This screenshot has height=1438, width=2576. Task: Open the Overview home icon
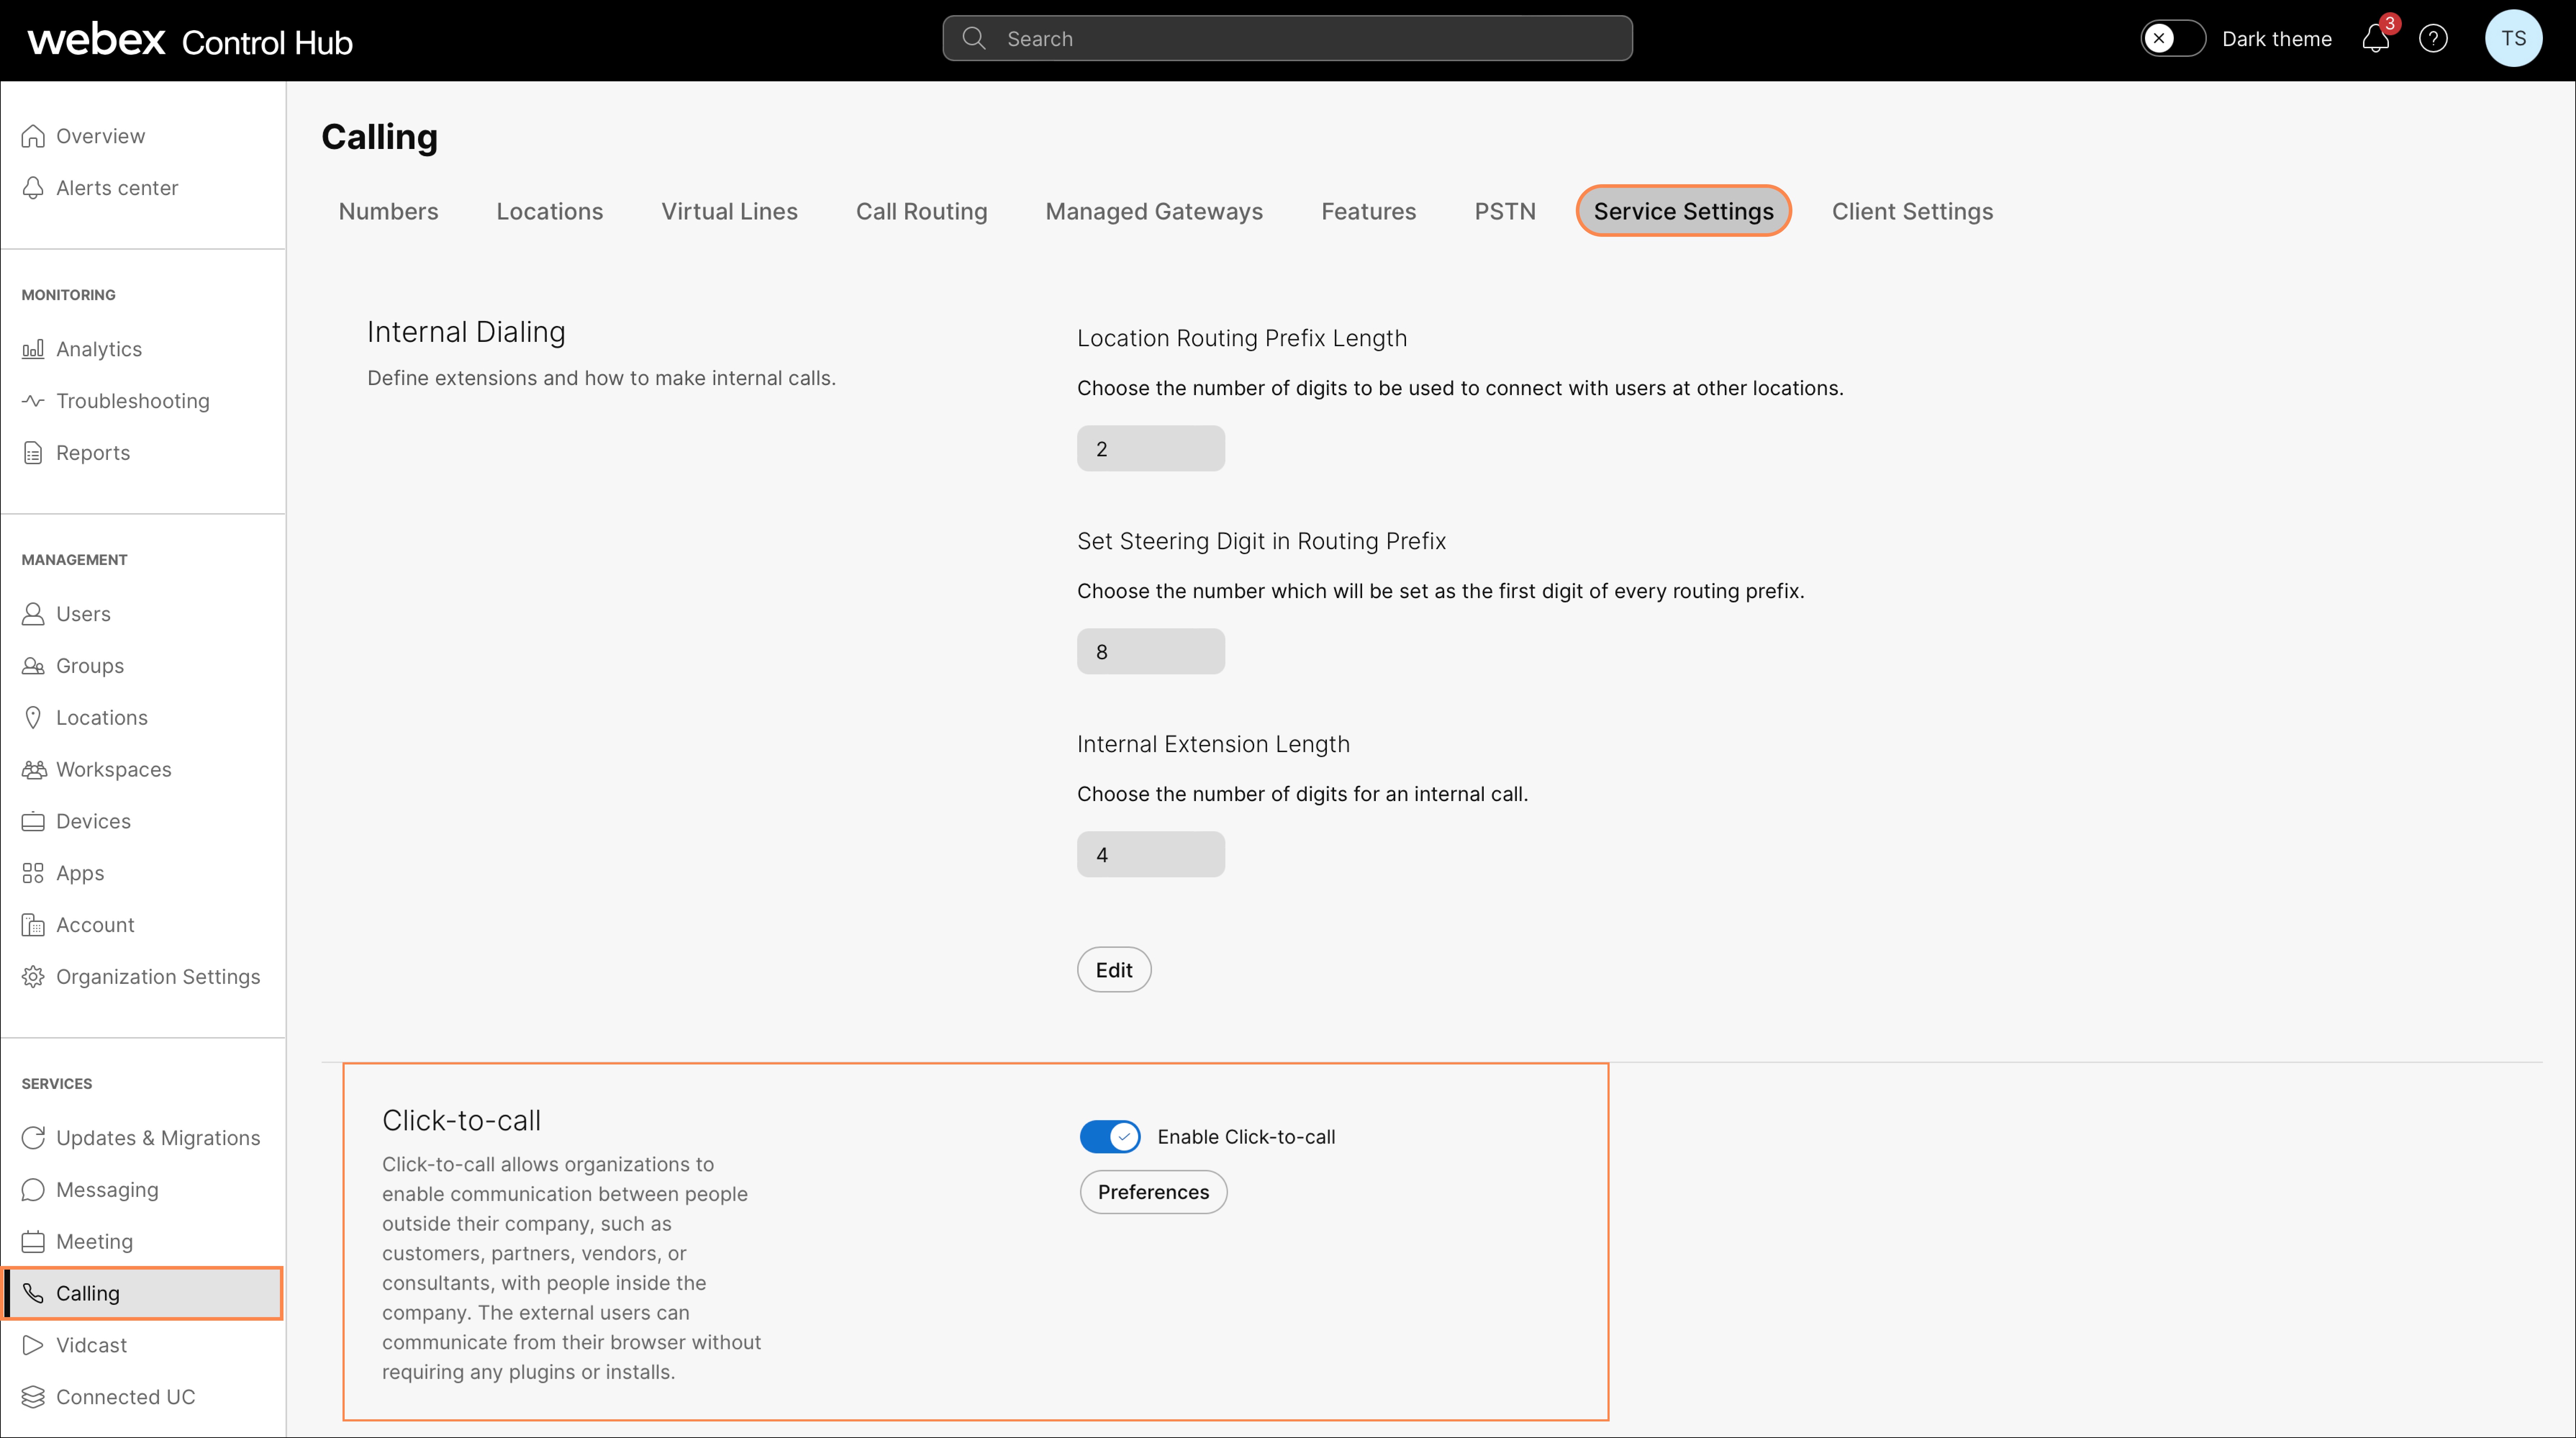(33, 136)
